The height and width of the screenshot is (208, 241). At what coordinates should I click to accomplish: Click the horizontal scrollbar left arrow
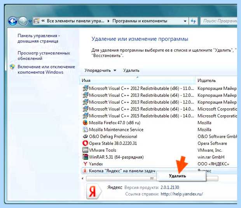82,179
